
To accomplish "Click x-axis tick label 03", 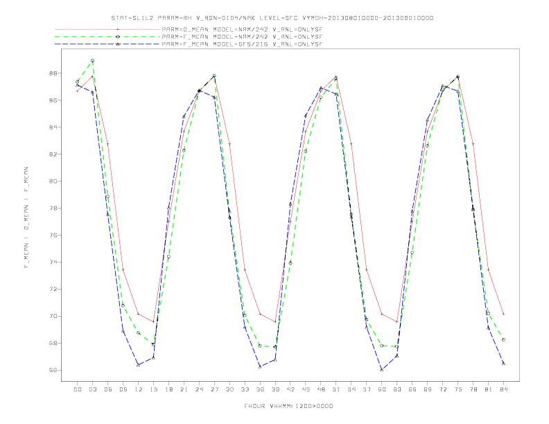I will coord(92,389).
